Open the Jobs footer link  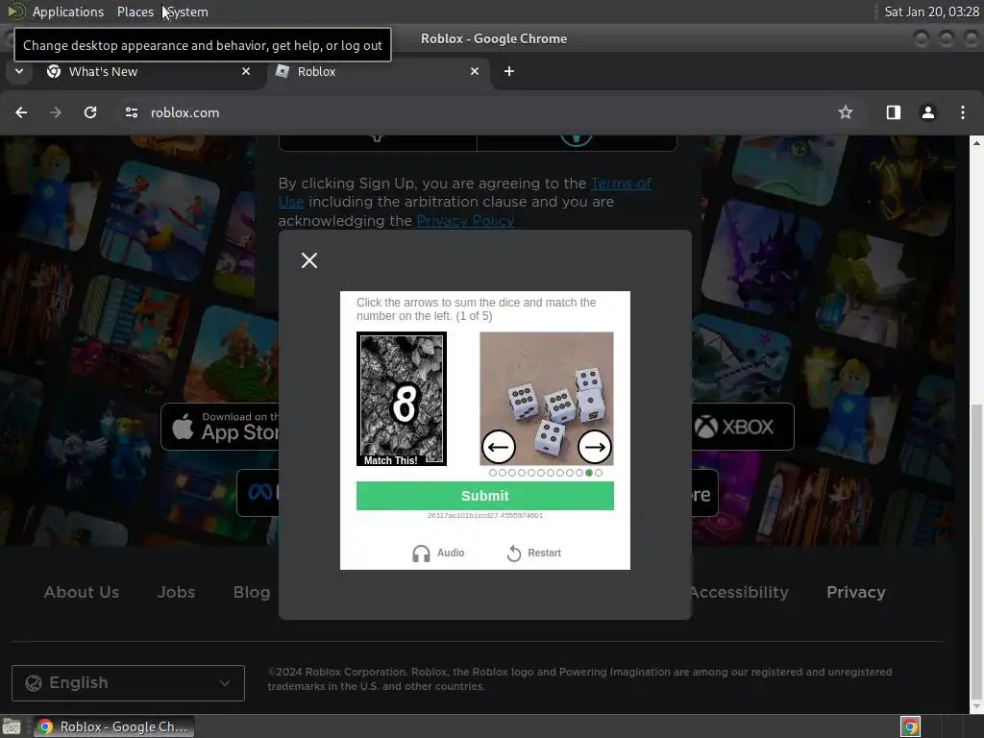click(176, 592)
